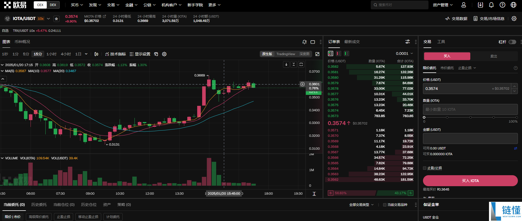Expand more time intervals chevron
522x221 pixels.
pyautogui.click(x=86, y=54)
